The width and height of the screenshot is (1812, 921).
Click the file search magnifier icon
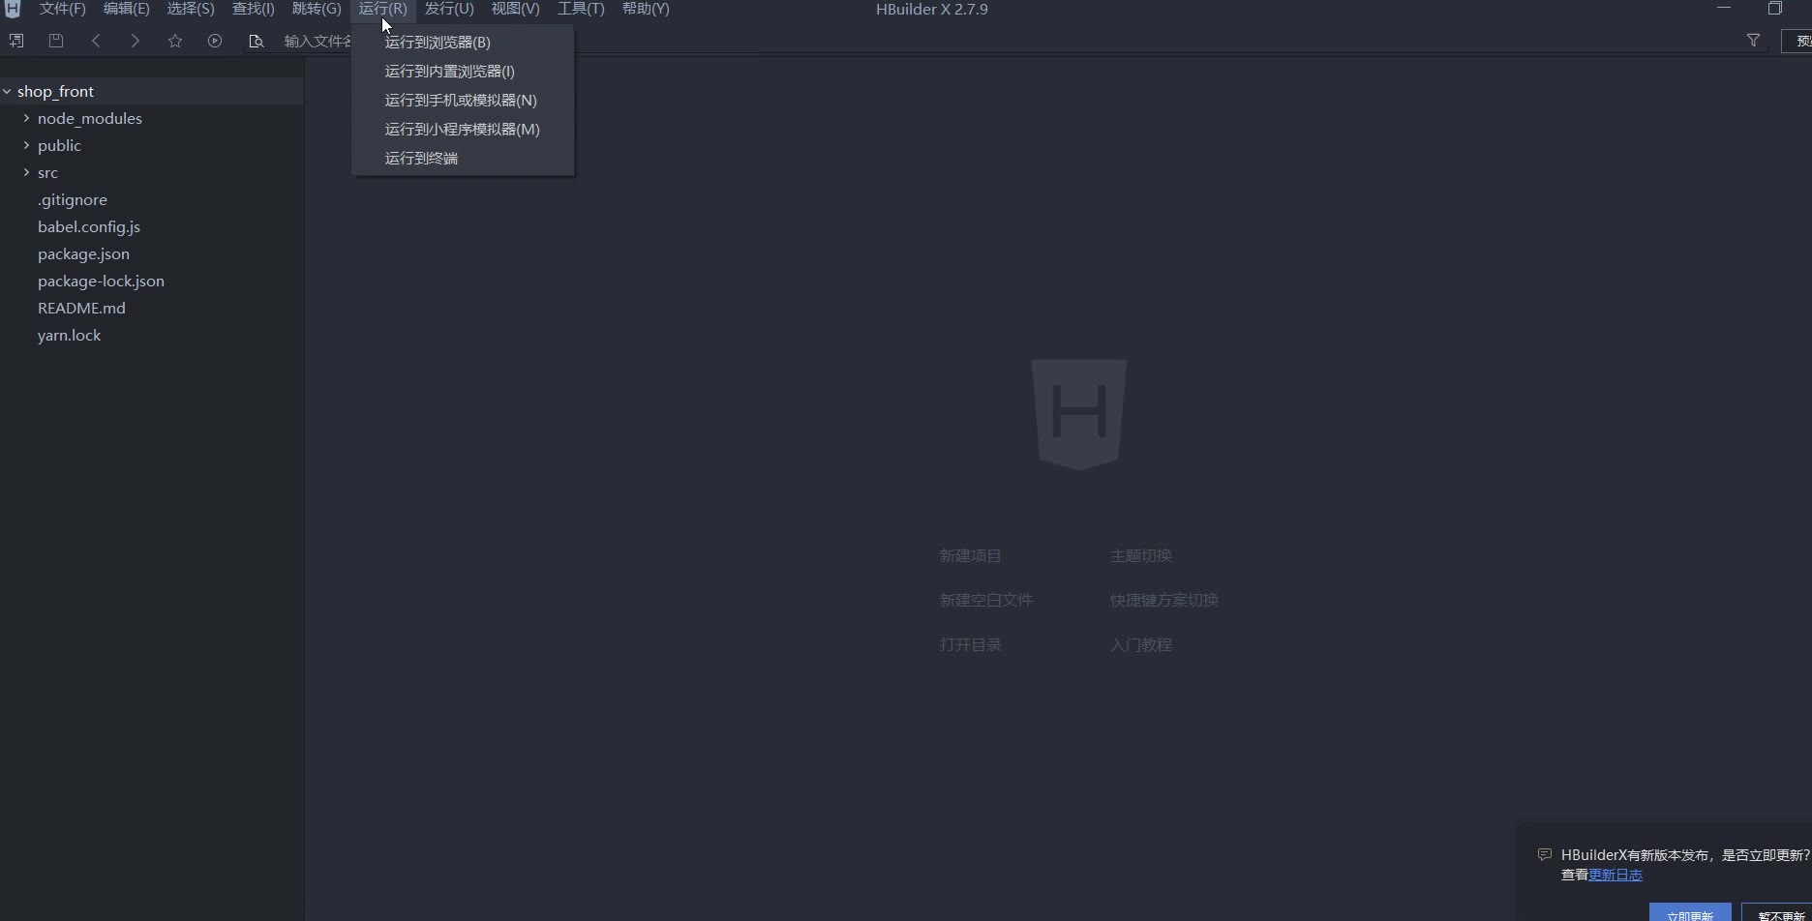click(x=256, y=41)
